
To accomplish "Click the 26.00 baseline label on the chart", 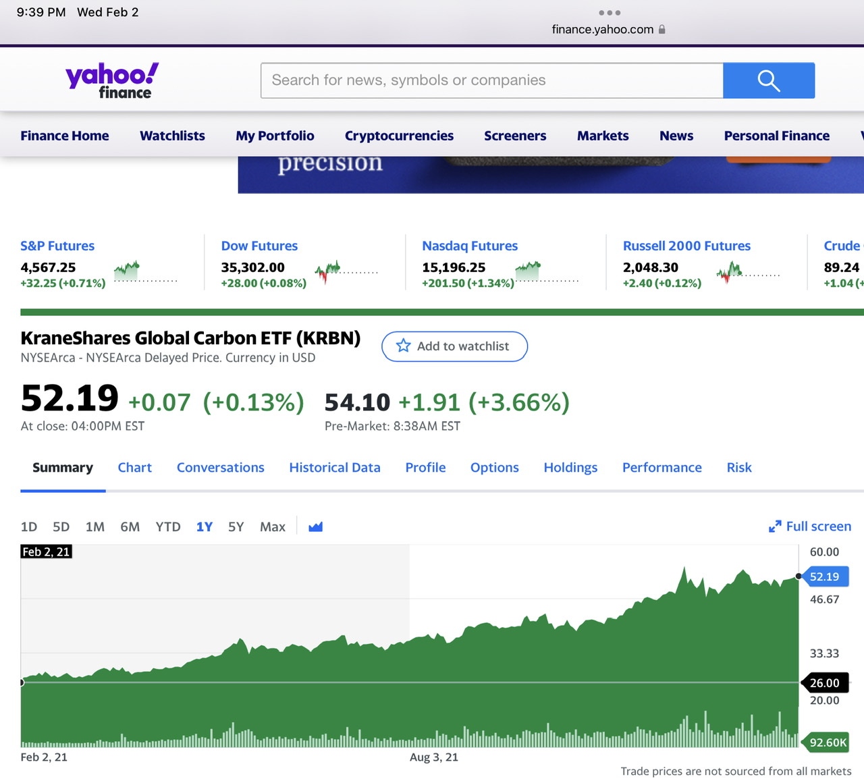I will pos(824,683).
